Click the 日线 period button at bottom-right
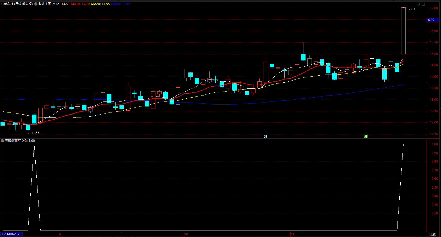Screen dimensions: 441x237 432,234
